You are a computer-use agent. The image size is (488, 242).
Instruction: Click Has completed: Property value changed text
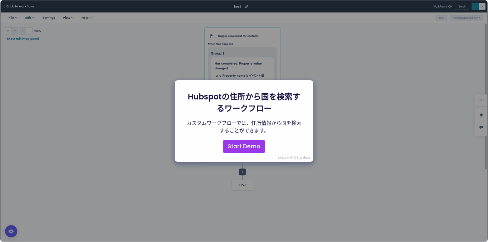pos(238,66)
